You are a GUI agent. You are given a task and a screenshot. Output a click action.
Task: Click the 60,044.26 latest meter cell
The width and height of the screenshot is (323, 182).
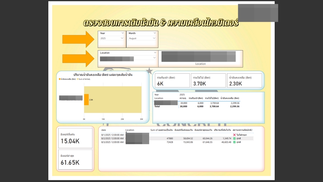(x=208, y=139)
